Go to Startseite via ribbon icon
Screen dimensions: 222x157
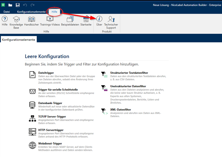click(86, 20)
